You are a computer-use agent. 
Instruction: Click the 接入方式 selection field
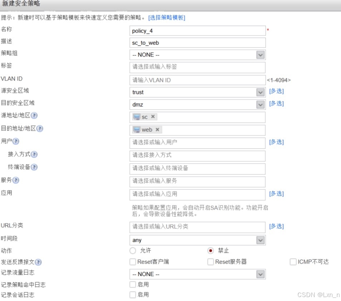(x=197, y=156)
